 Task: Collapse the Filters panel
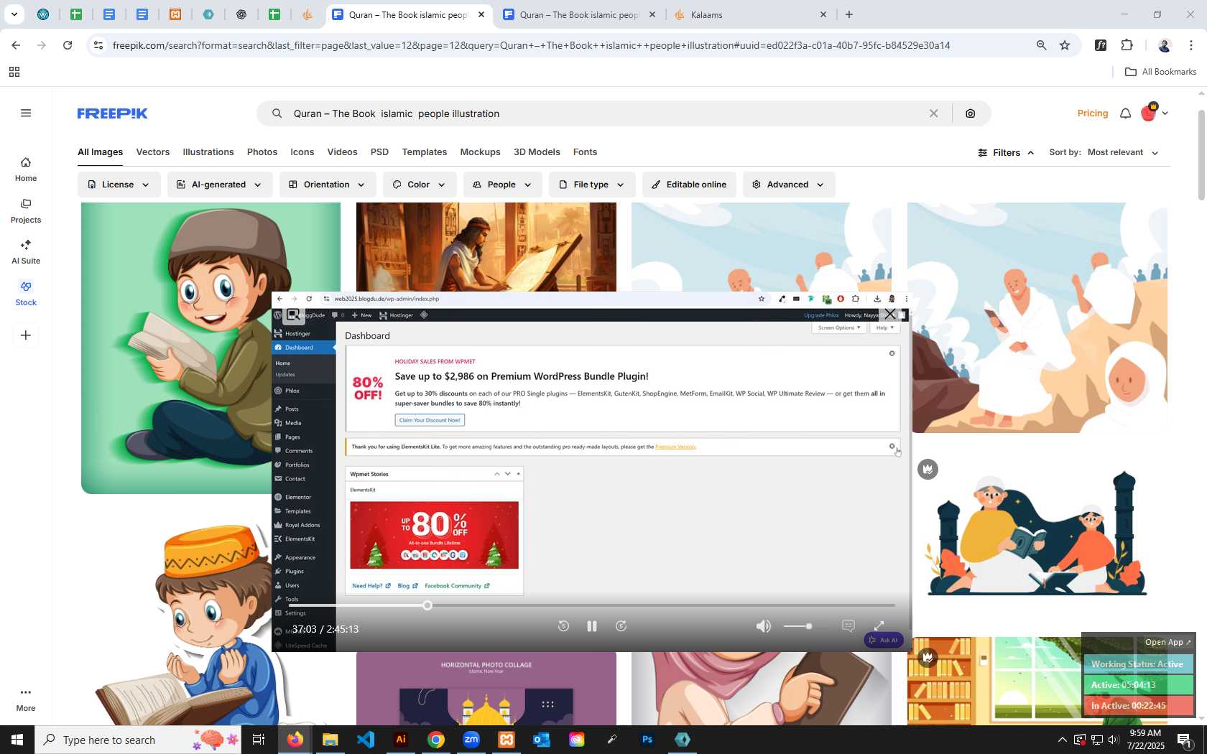click(x=1006, y=153)
